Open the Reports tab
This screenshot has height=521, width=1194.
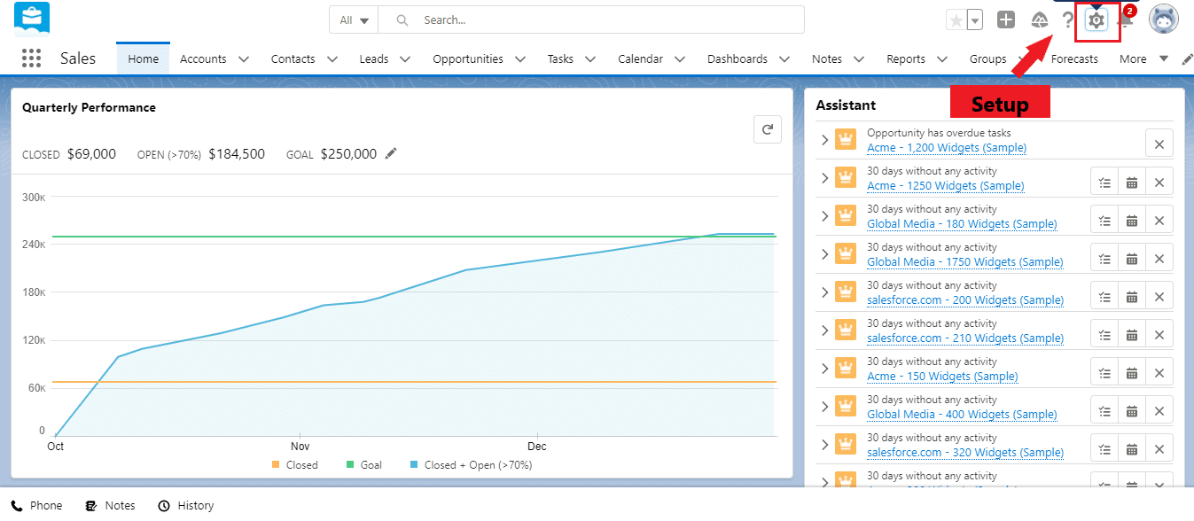pos(906,59)
